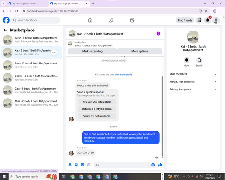Open the taskbar notification center icon

[x=219, y=176]
